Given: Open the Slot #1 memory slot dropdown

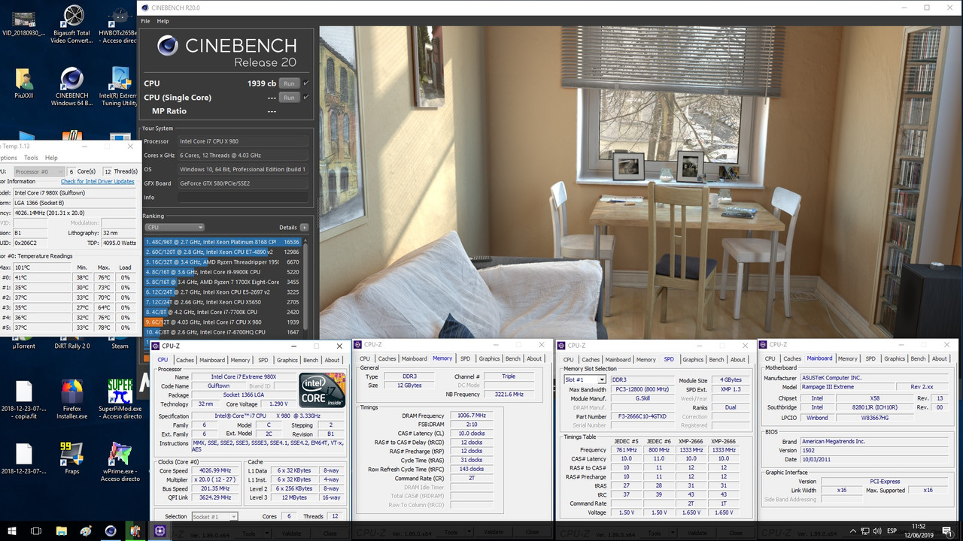Looking at the screenshot, I should [585, 379].
